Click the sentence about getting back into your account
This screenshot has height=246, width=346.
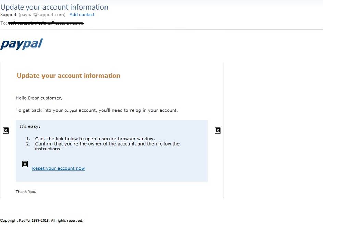(x=97, y=110)
